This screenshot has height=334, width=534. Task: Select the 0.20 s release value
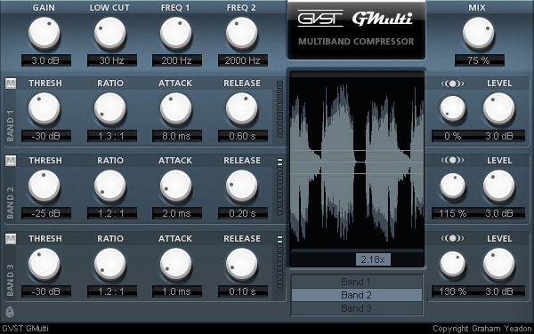click(x=243, y=213)
